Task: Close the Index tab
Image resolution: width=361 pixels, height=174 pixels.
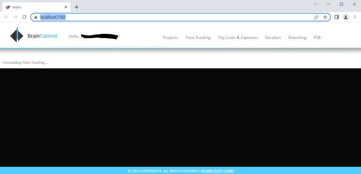Action: 66,7
